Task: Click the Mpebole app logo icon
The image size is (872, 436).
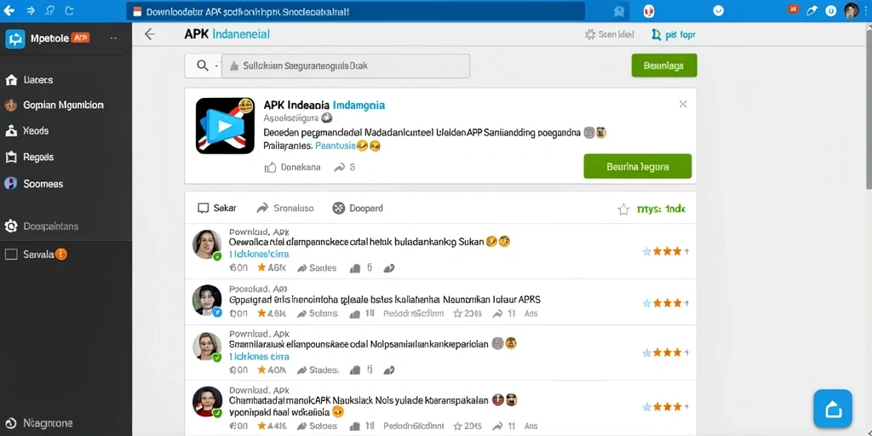Action: [x=15, y=38]
